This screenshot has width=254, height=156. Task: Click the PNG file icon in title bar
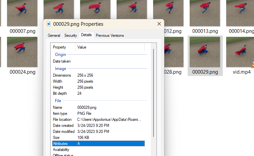click(x=49, y=24)
